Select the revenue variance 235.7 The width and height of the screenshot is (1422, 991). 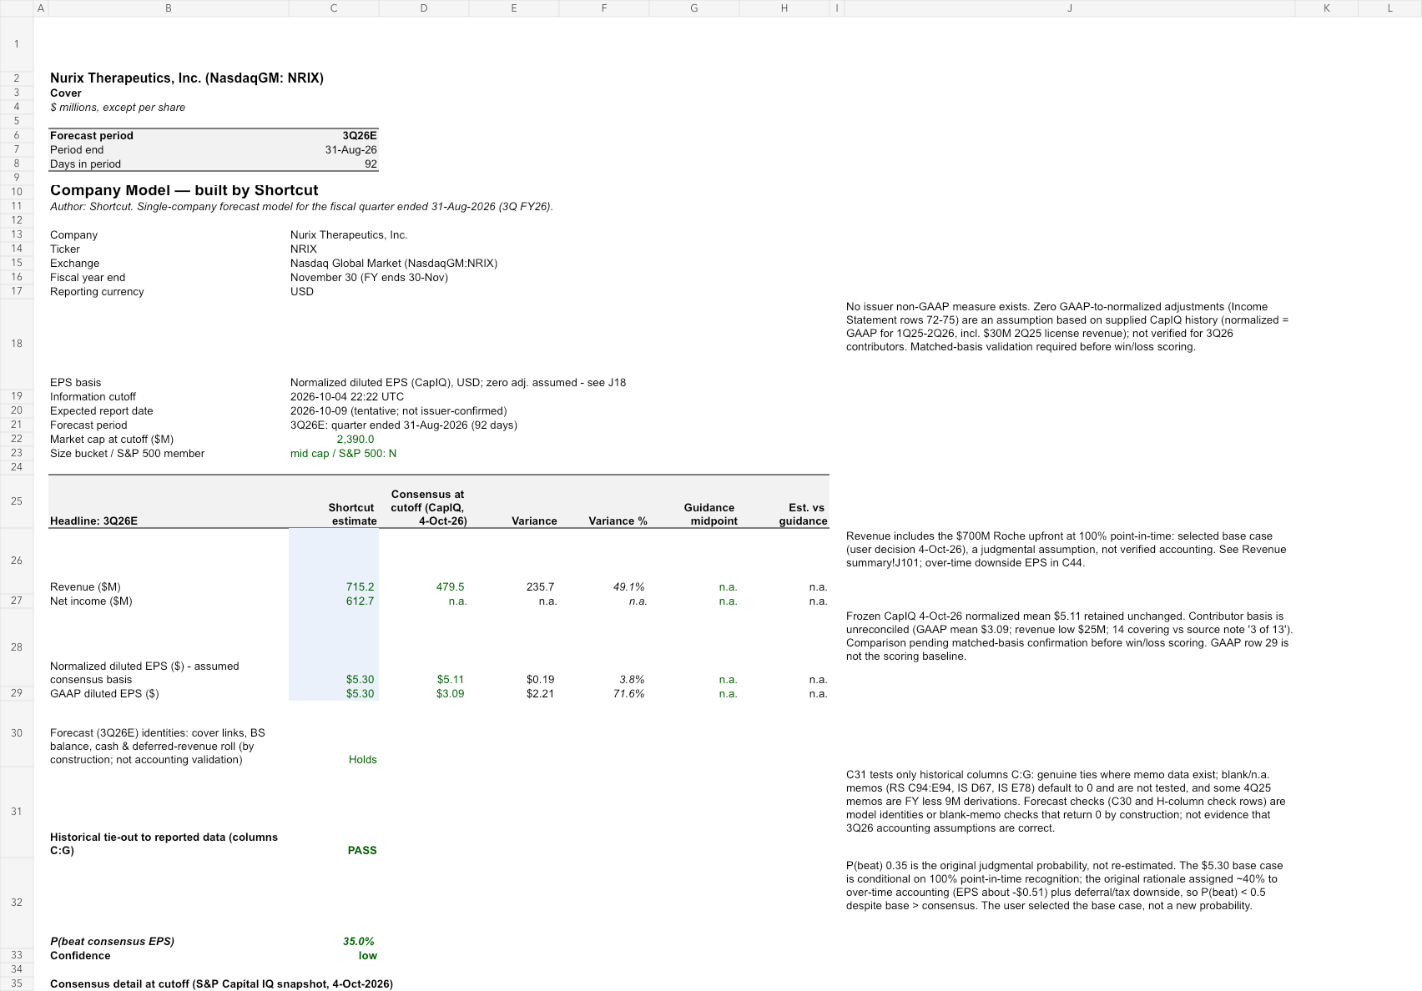click(x=540, y=586)
